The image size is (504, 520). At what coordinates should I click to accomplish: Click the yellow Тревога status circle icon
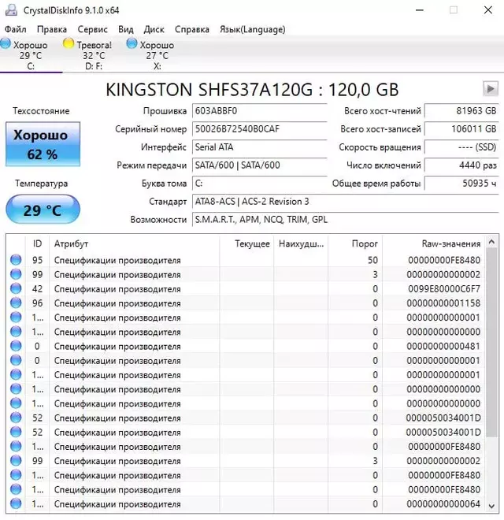[x=69, y=43]
